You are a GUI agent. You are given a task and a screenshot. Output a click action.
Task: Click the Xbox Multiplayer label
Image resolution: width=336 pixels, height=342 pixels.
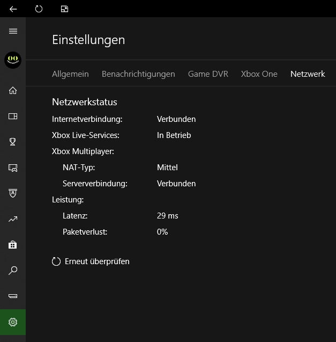pos(83,151)
